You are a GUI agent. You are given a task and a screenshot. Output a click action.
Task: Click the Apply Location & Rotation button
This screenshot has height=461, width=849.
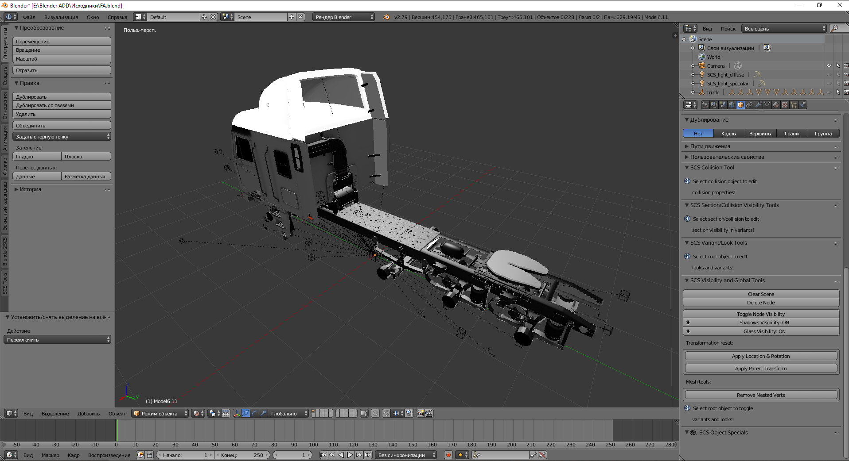pyautogui.click(x=761, y=356)
